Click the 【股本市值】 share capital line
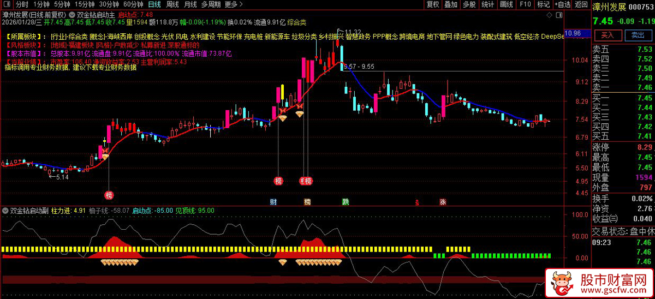The width and height of the screenshot is (655, 299). click(120, 54)
